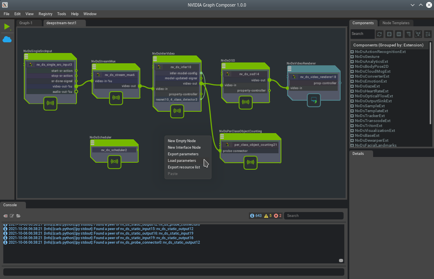Open the Registry menu

[45, 14]
